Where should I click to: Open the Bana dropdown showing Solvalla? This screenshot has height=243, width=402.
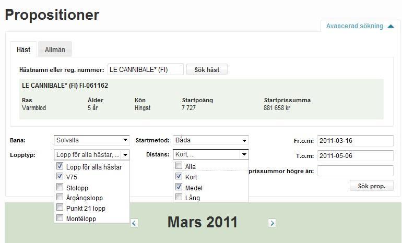(x=92, y=140)
